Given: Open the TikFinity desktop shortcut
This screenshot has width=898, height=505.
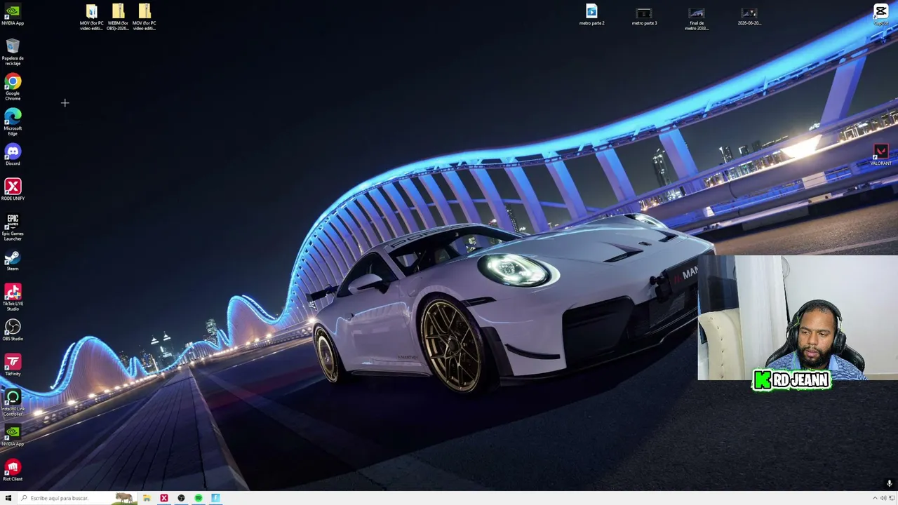Looking at the screenshot, I should (x=13, y=365).
